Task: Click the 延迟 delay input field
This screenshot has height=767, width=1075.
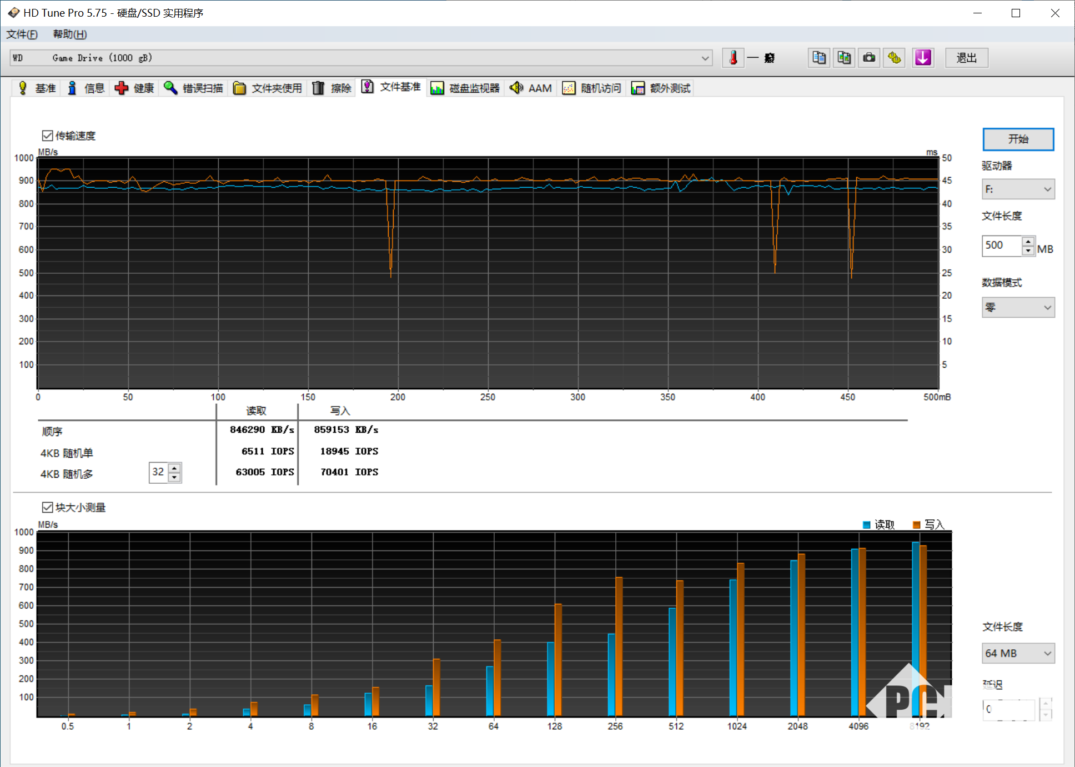Action: (x=1009, y=709)
